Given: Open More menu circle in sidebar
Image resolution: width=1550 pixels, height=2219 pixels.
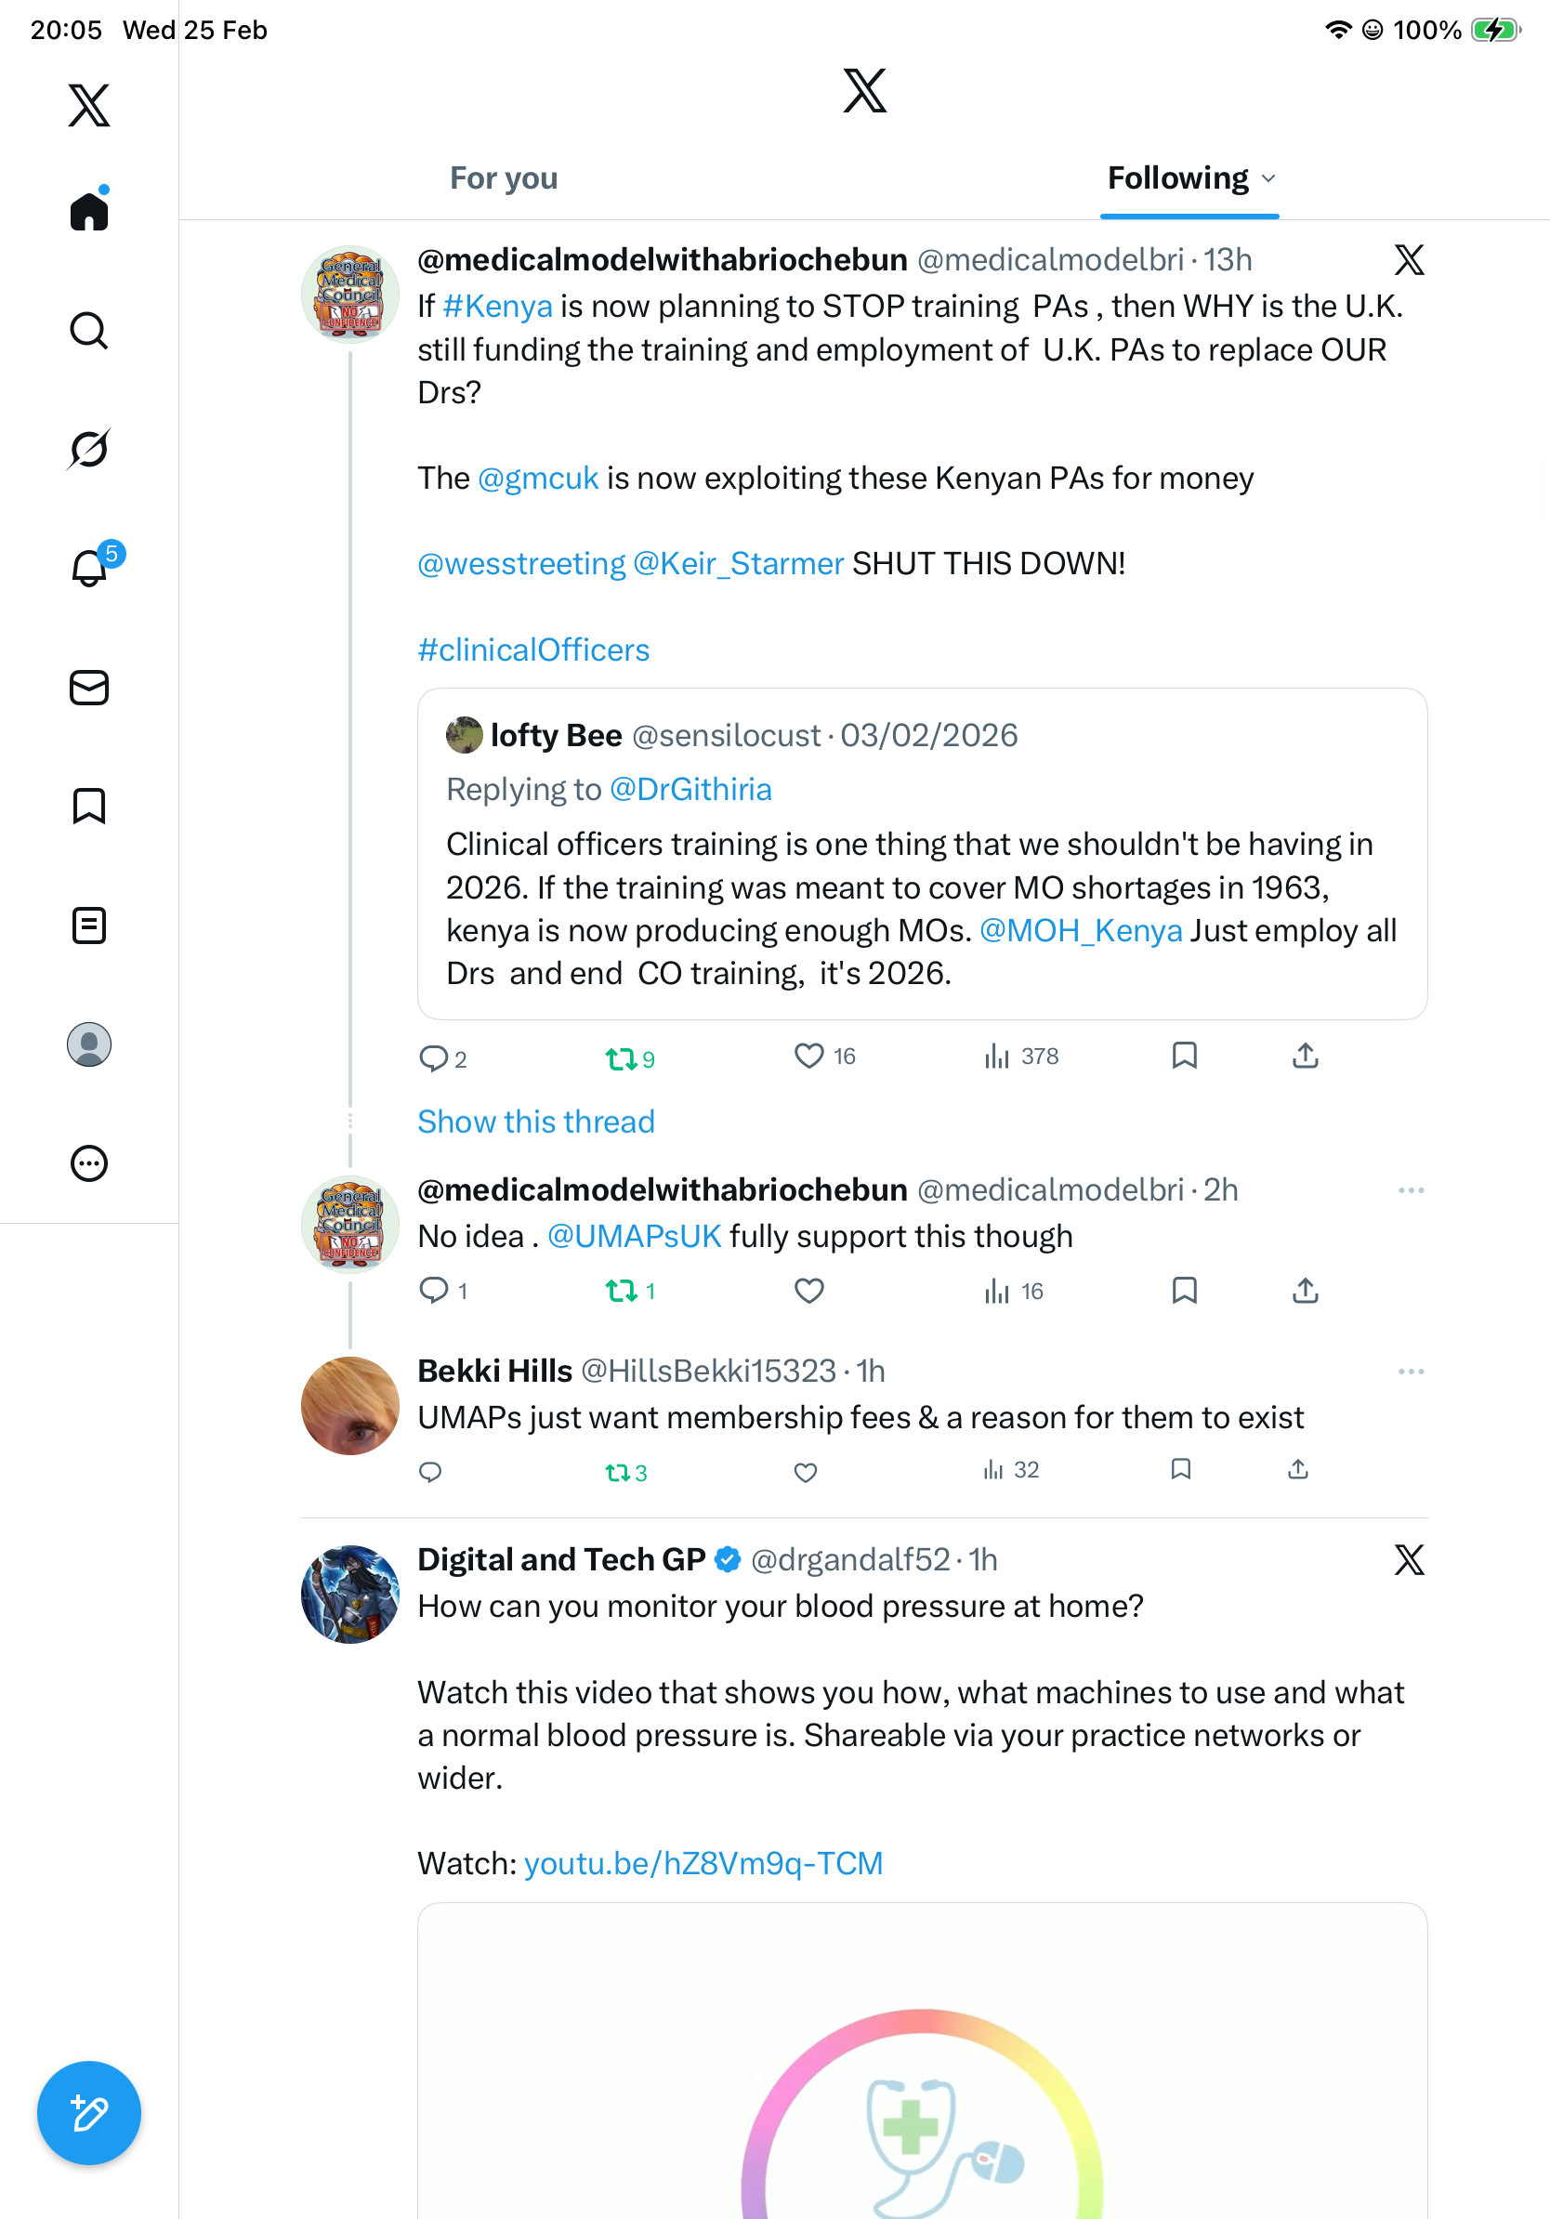Looking at the screenshot, I should pos(89,1163).
